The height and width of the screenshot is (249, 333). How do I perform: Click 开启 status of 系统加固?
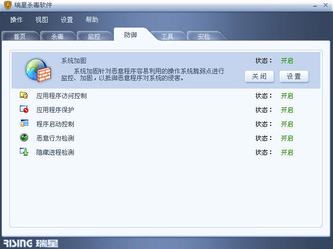(x=287, y=61)
